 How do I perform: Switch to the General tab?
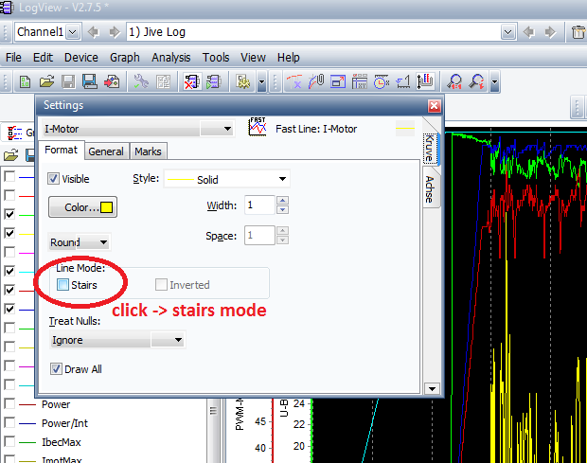106,151
